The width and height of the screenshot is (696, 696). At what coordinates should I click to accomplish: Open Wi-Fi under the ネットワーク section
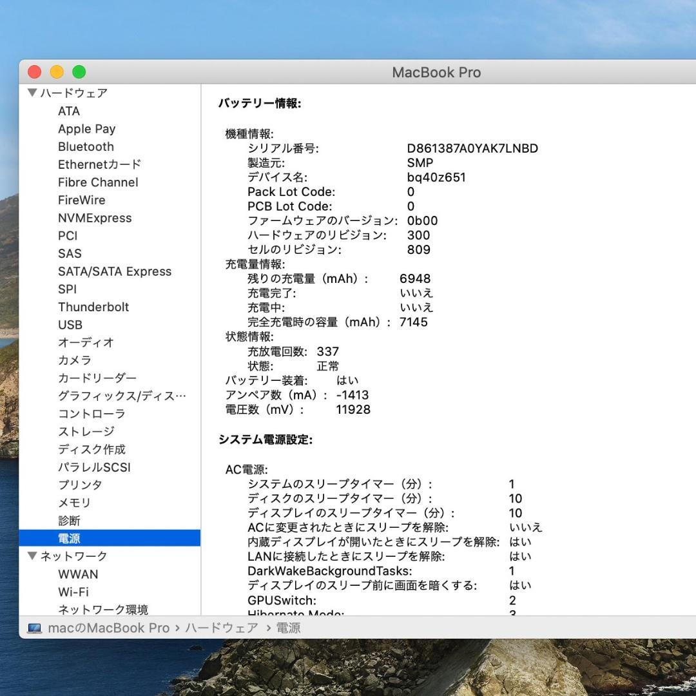74,592
